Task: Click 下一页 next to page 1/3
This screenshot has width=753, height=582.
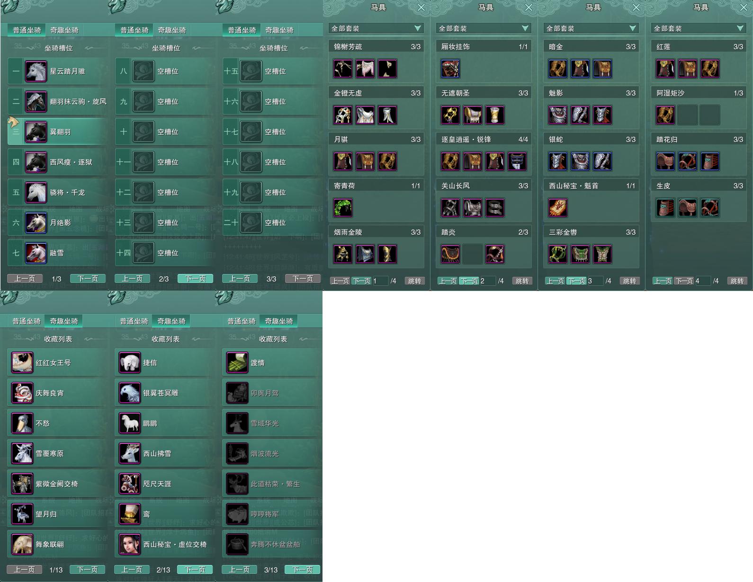Action: pyautogui.click(x=88, y=279)
